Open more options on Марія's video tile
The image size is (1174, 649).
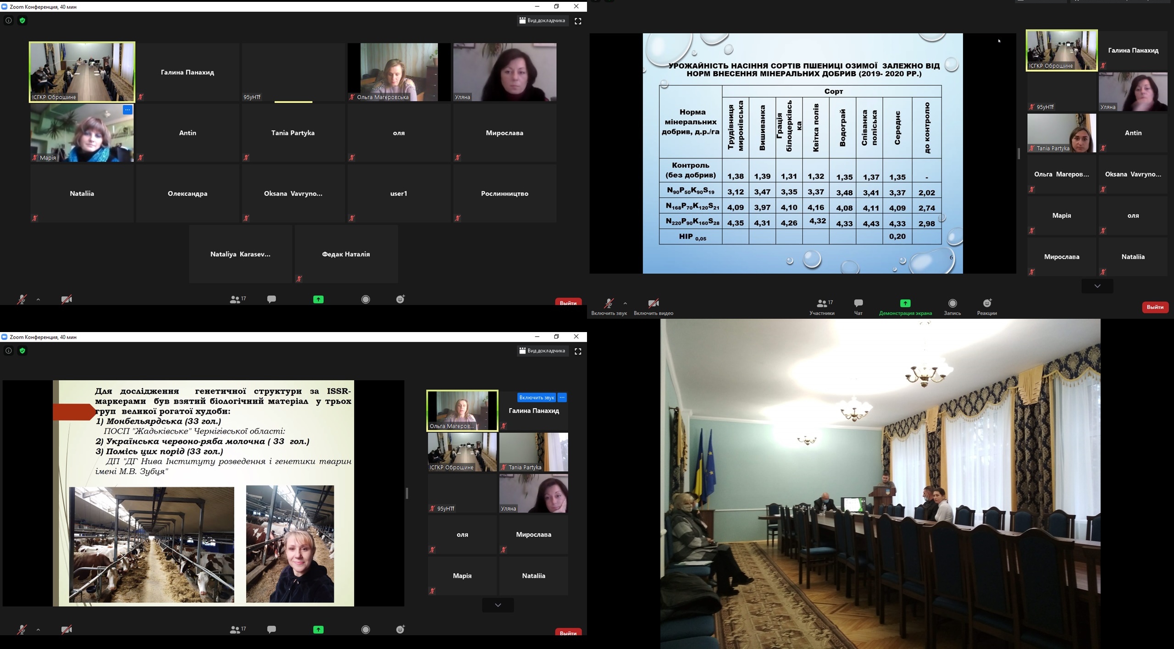(x=127, y=110)
